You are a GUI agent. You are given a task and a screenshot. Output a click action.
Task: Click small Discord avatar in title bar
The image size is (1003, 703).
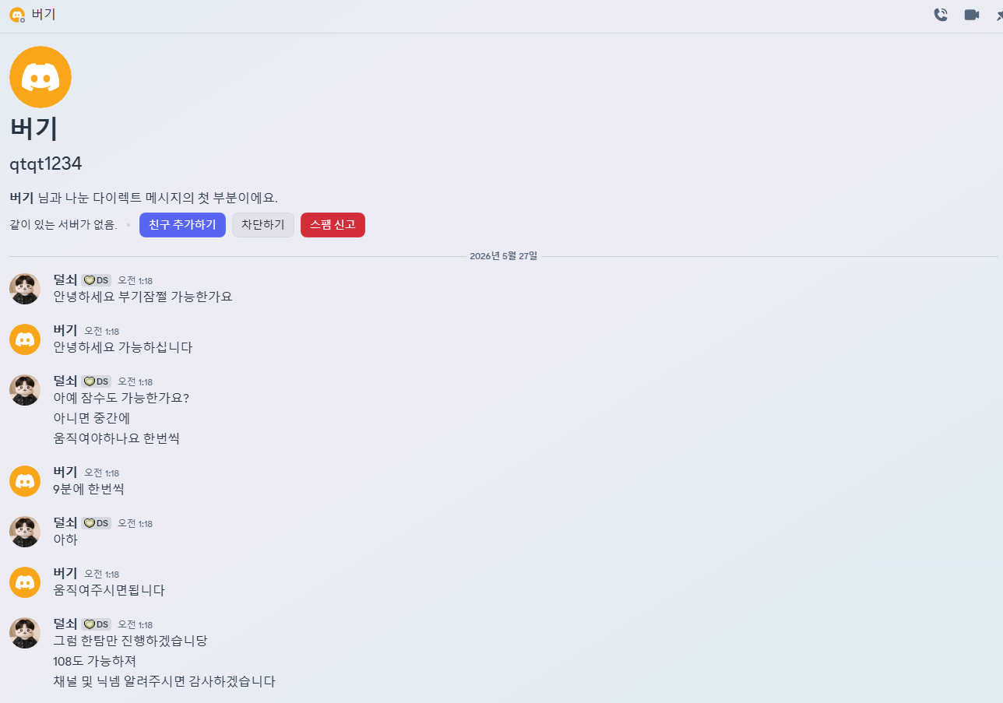coord(16,15)
